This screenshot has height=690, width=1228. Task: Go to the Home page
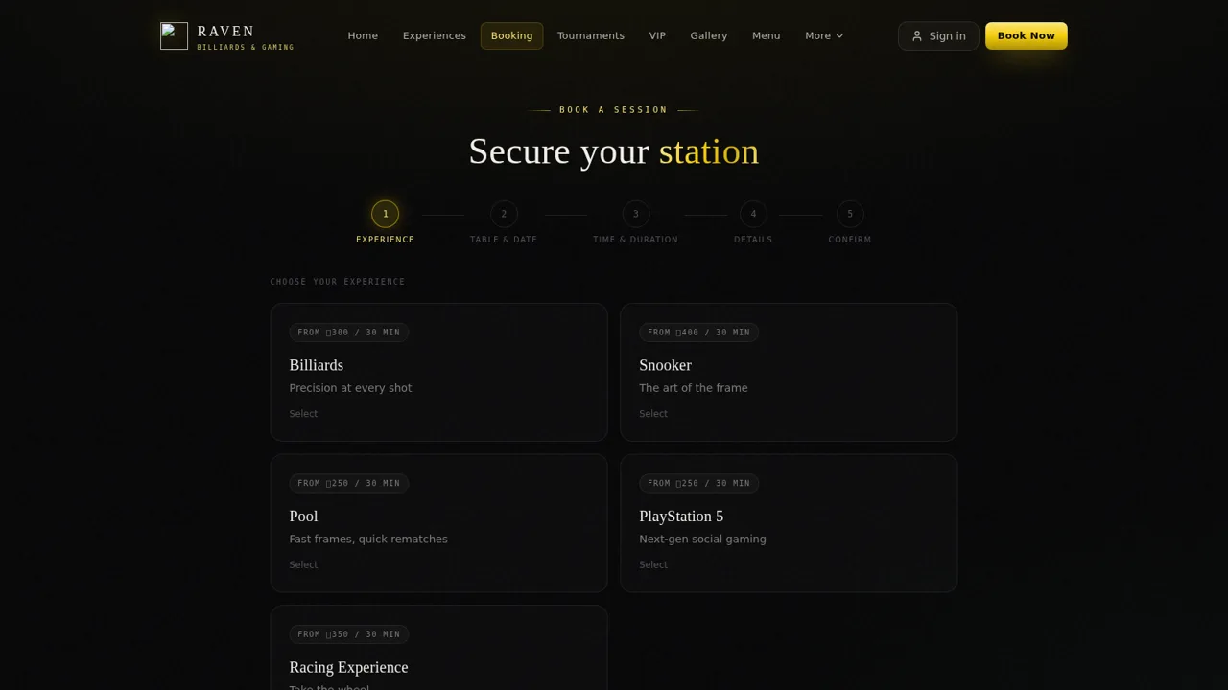tap(363, 35)
